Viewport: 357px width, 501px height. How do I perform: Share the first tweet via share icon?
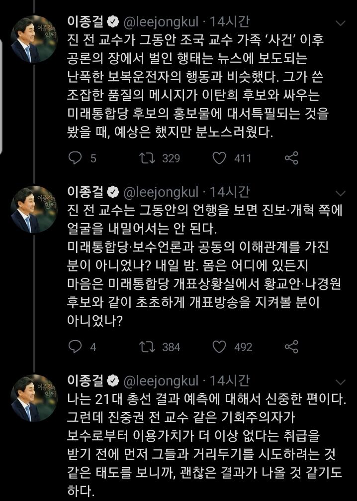point(291,158)
